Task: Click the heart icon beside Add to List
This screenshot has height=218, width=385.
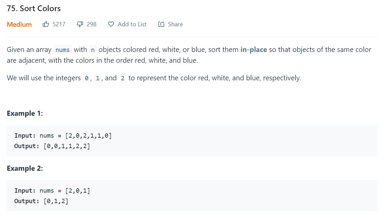Action: 111,24
